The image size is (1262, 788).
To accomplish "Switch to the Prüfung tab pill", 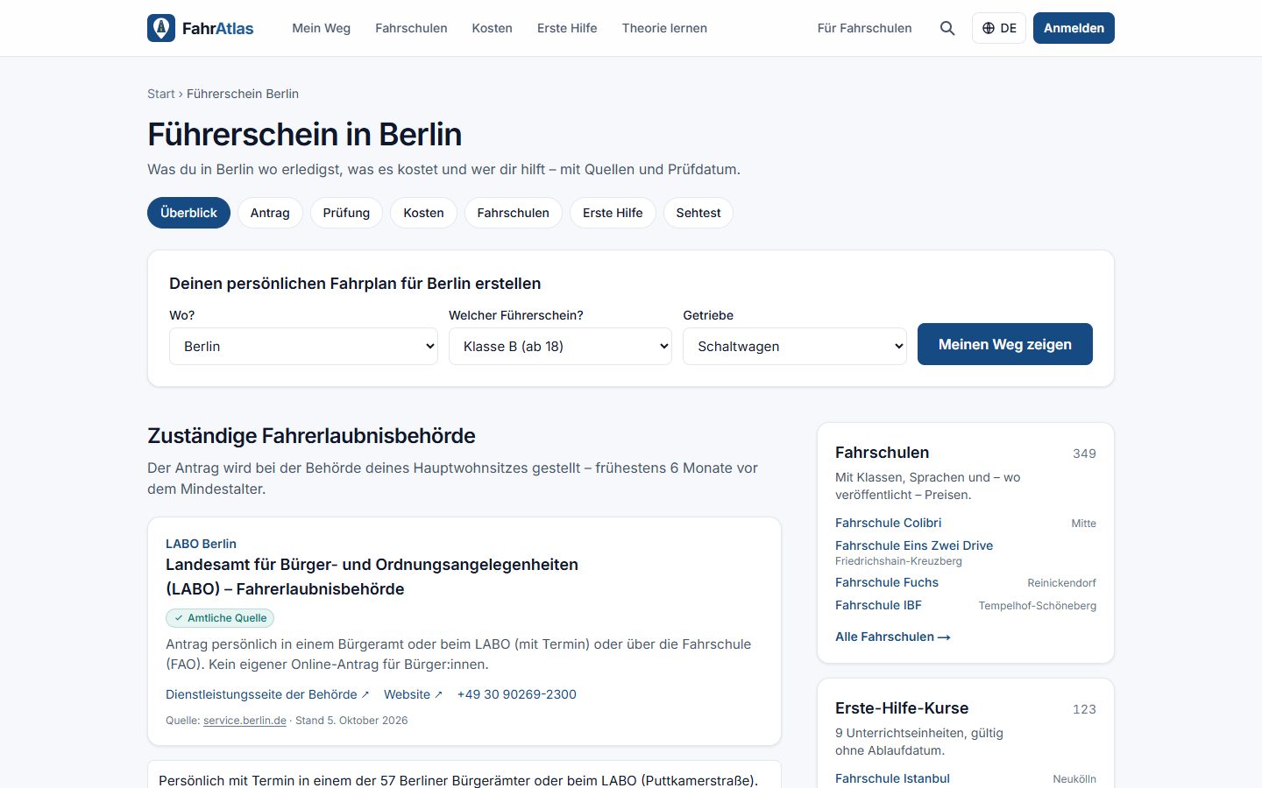I will 346,213.
